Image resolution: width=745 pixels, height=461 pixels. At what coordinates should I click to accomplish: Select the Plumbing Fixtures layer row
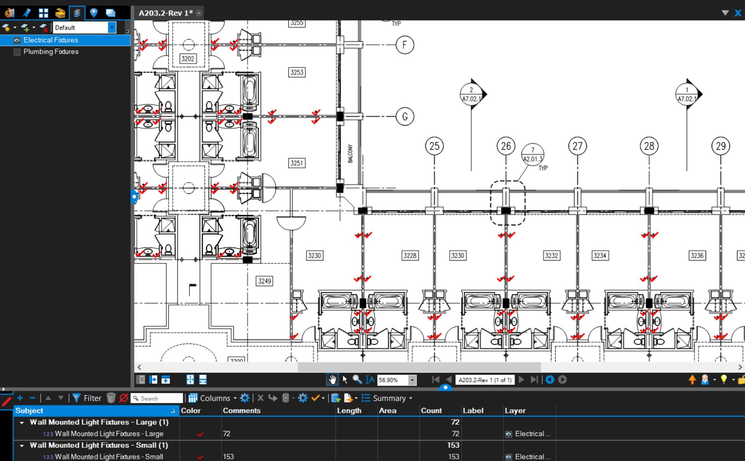point(65,52)
